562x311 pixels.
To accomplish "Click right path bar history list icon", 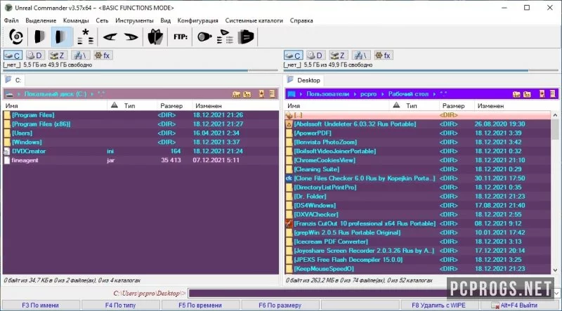I will (x=553, y=94).
